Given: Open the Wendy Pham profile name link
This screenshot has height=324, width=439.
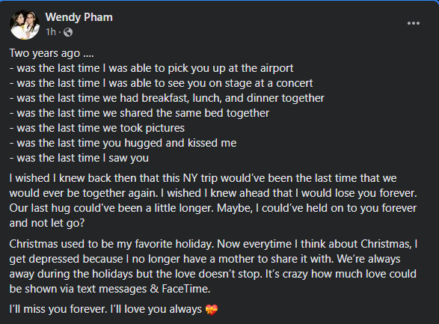Looking at the screenshot, I should [x=79, y=17].
